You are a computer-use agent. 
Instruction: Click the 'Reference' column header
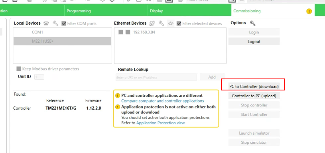pos(55,101)
